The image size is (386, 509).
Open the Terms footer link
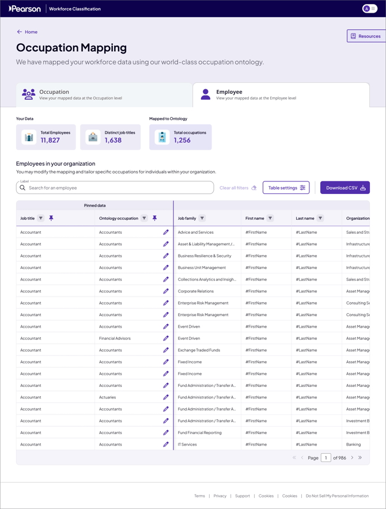coord(199,496)
